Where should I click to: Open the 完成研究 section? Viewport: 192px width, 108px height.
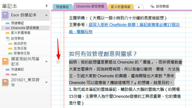pos(20,43)
